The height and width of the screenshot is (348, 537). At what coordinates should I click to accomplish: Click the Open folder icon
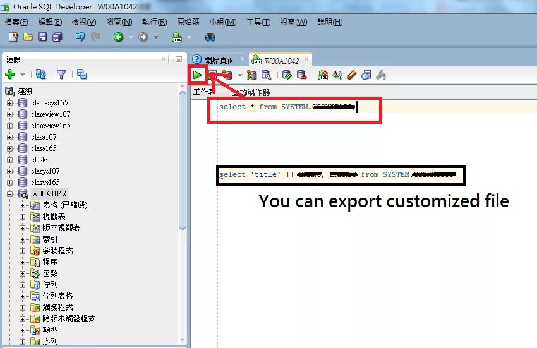(x=28, y=37)
